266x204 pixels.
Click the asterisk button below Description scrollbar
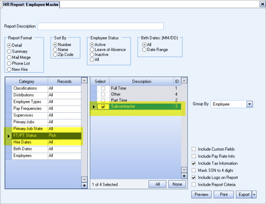click(x=184, y=176)
